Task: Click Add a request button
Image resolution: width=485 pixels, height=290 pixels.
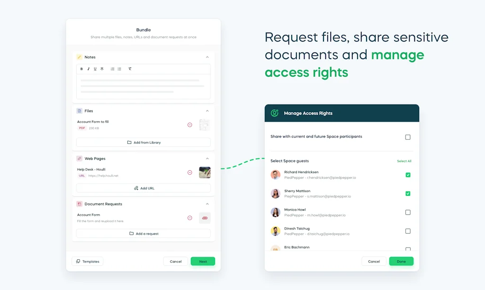Action: pos(143,234)
